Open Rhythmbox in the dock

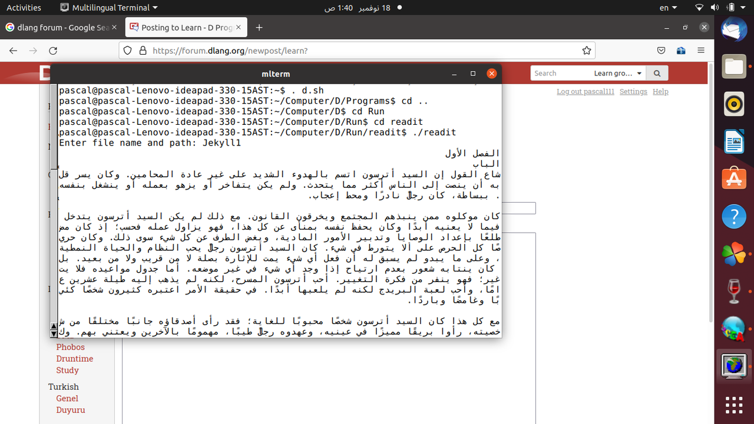734,105
